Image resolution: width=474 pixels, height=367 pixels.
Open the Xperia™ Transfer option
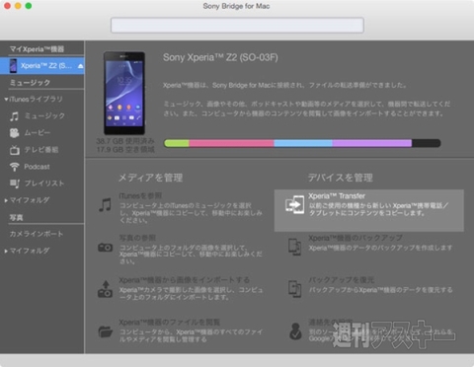(369, 210)
